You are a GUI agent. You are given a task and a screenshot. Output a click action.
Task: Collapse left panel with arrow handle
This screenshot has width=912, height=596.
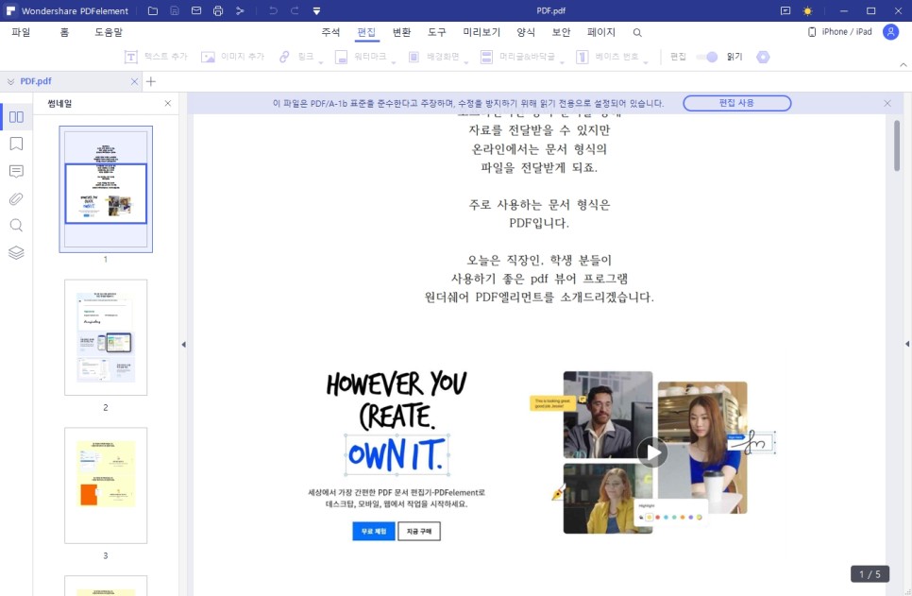[x=184, y=345]
